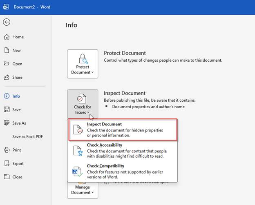Select the Share sidebar entry
Viewport: 255px width, 205px height.
(x=18, y=77)
